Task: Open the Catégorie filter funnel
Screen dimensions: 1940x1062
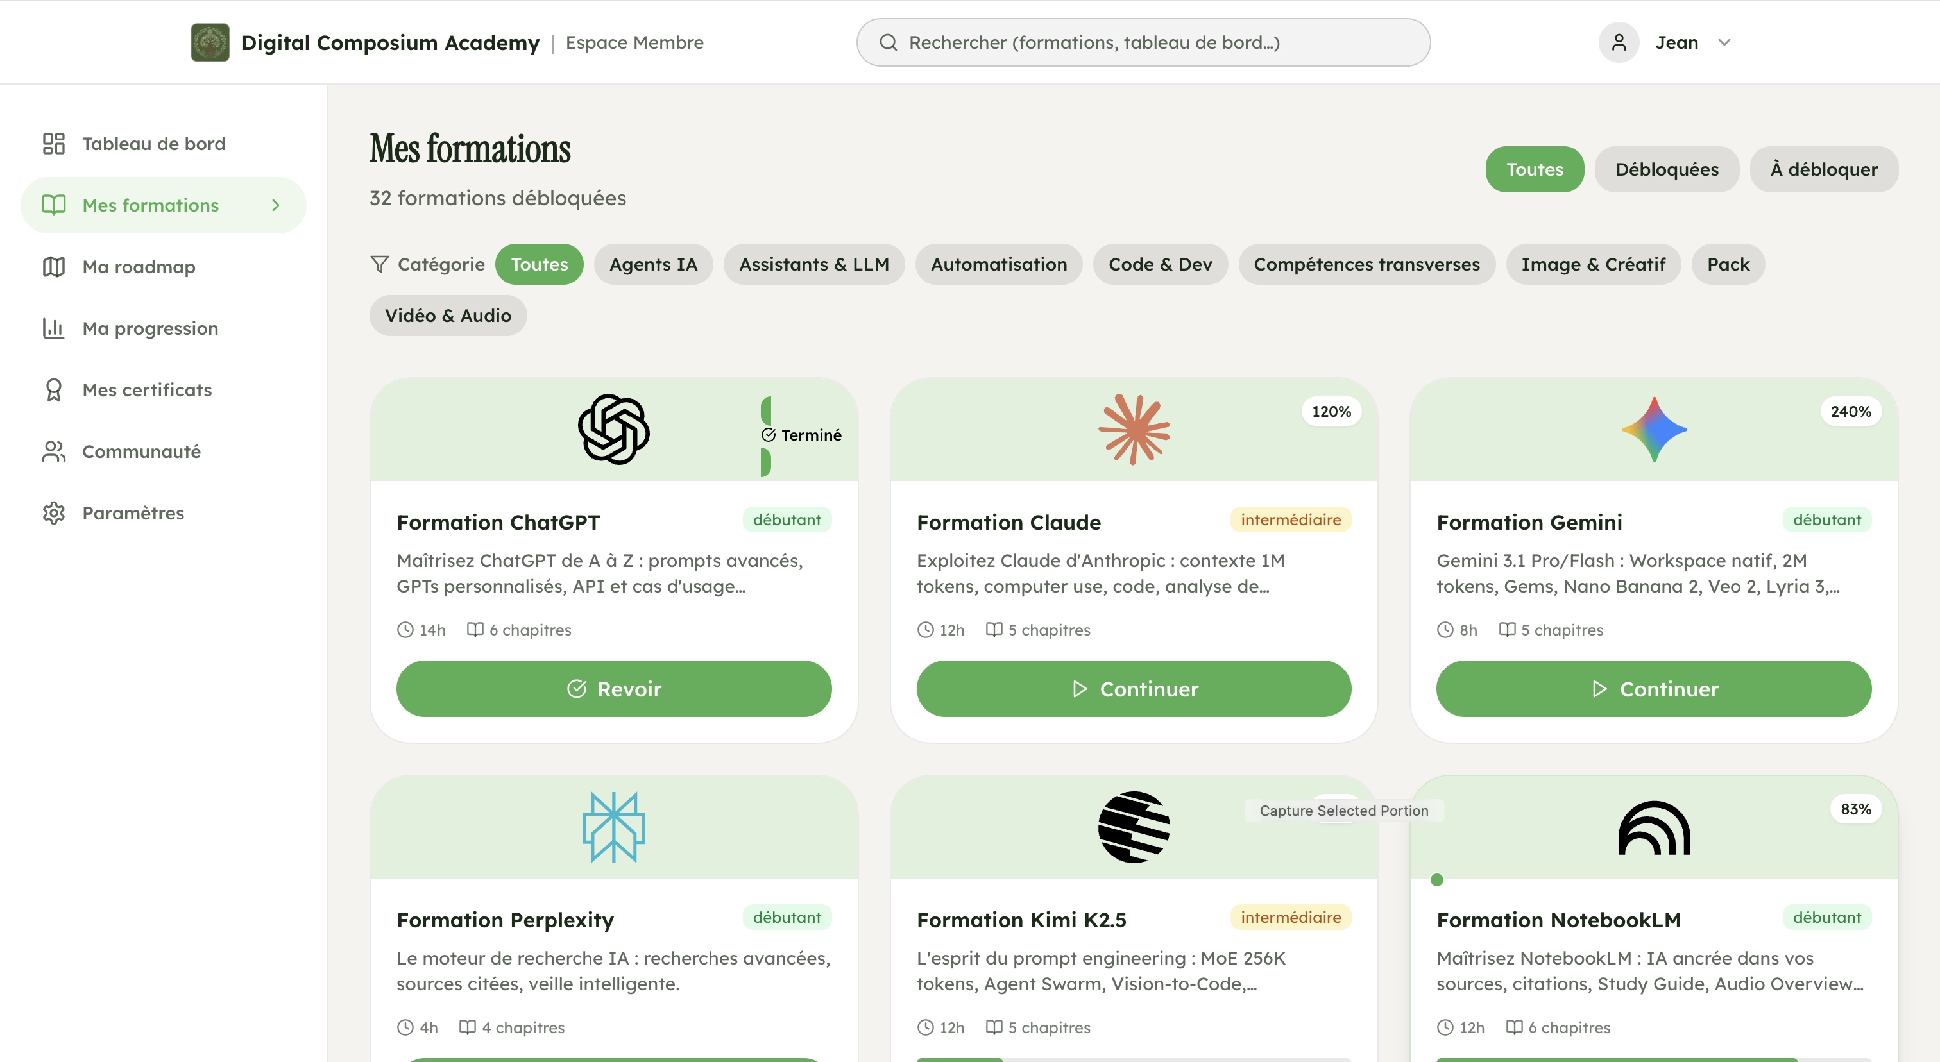Action: (380, 264)
